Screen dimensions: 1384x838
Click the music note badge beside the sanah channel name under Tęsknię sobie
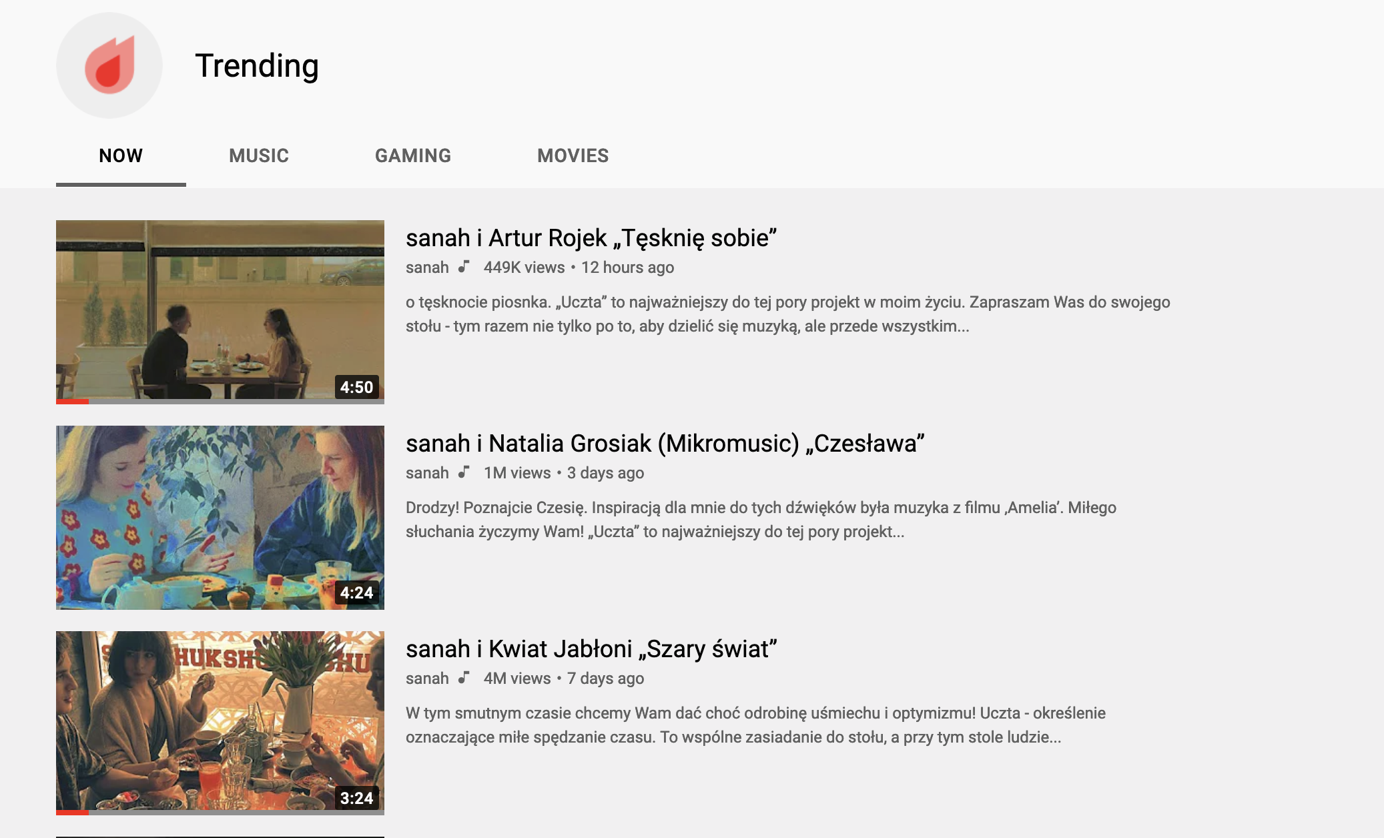pyautogui.click(x=464, y=267)
